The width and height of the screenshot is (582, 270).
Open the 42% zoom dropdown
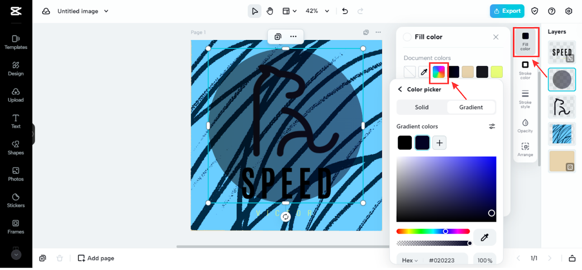[317, 11]
